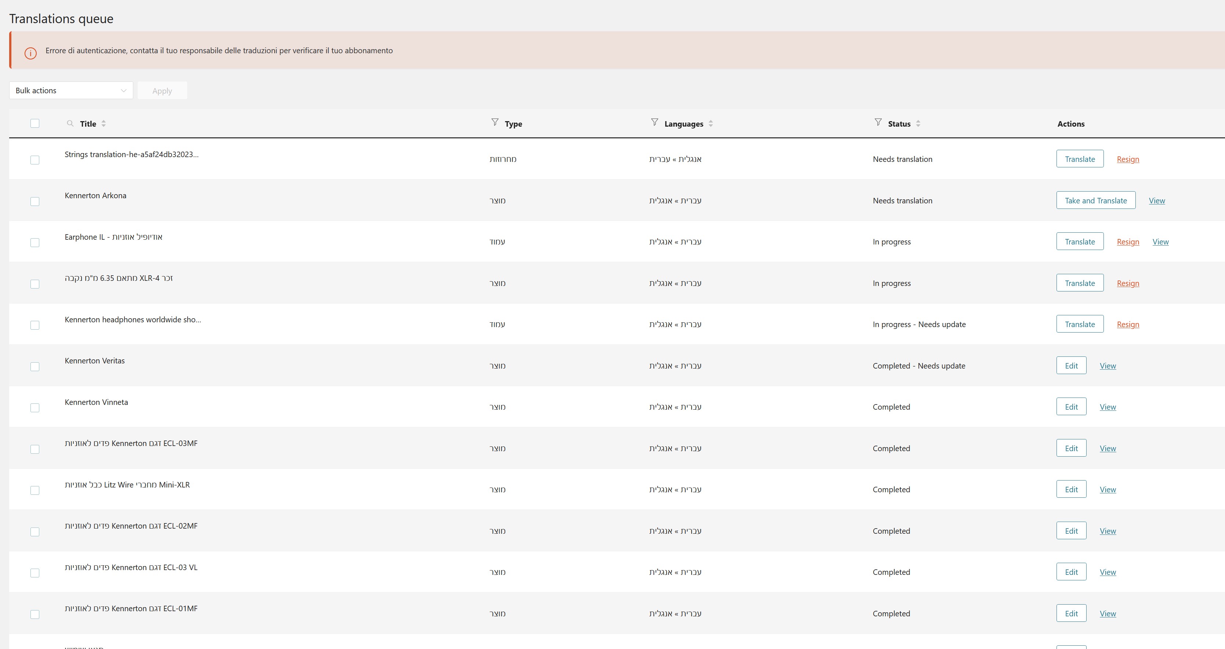The image size is (1225, 649).
Task: Click Translate for Strings translation row
Action: coord(1080,159)
